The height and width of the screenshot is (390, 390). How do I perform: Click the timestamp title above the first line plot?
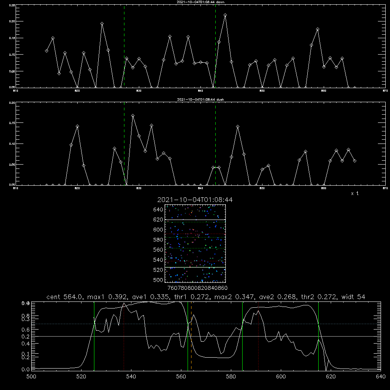(200, 2)
